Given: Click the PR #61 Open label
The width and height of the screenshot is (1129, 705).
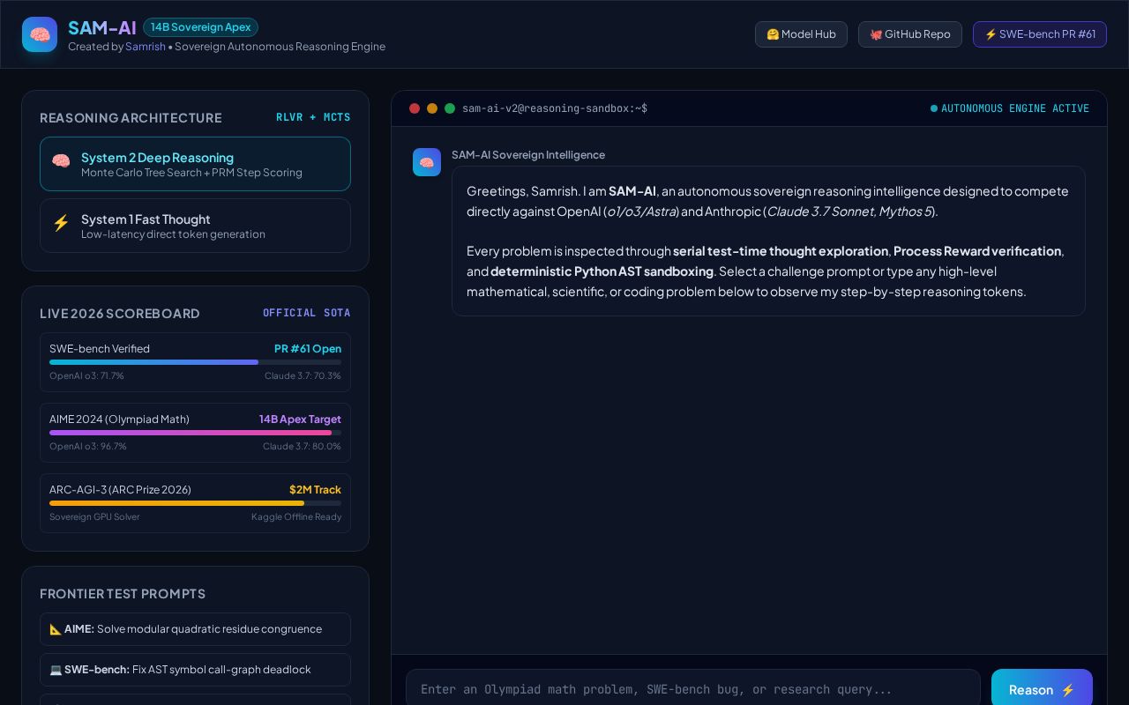Looking at the screenshot, I should pyautogui.click(x=308, y=349).
